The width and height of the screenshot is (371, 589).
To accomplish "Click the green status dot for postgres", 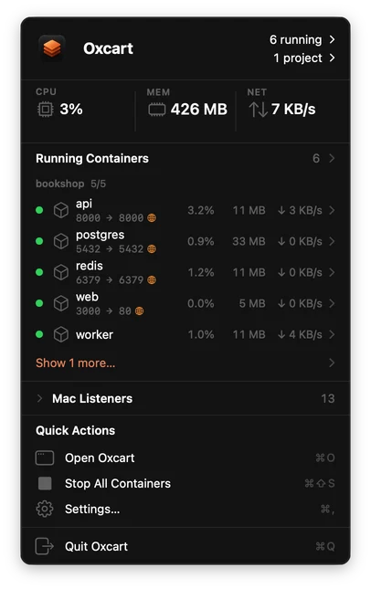I will [x=39, y=241].
